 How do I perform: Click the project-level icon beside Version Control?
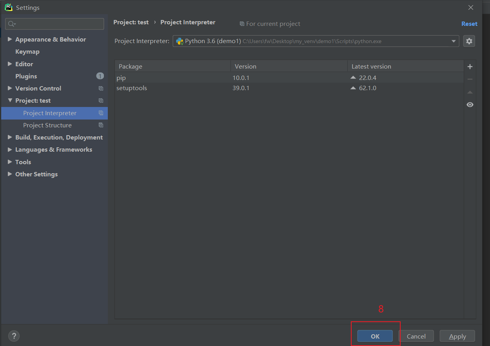[101, 89]
